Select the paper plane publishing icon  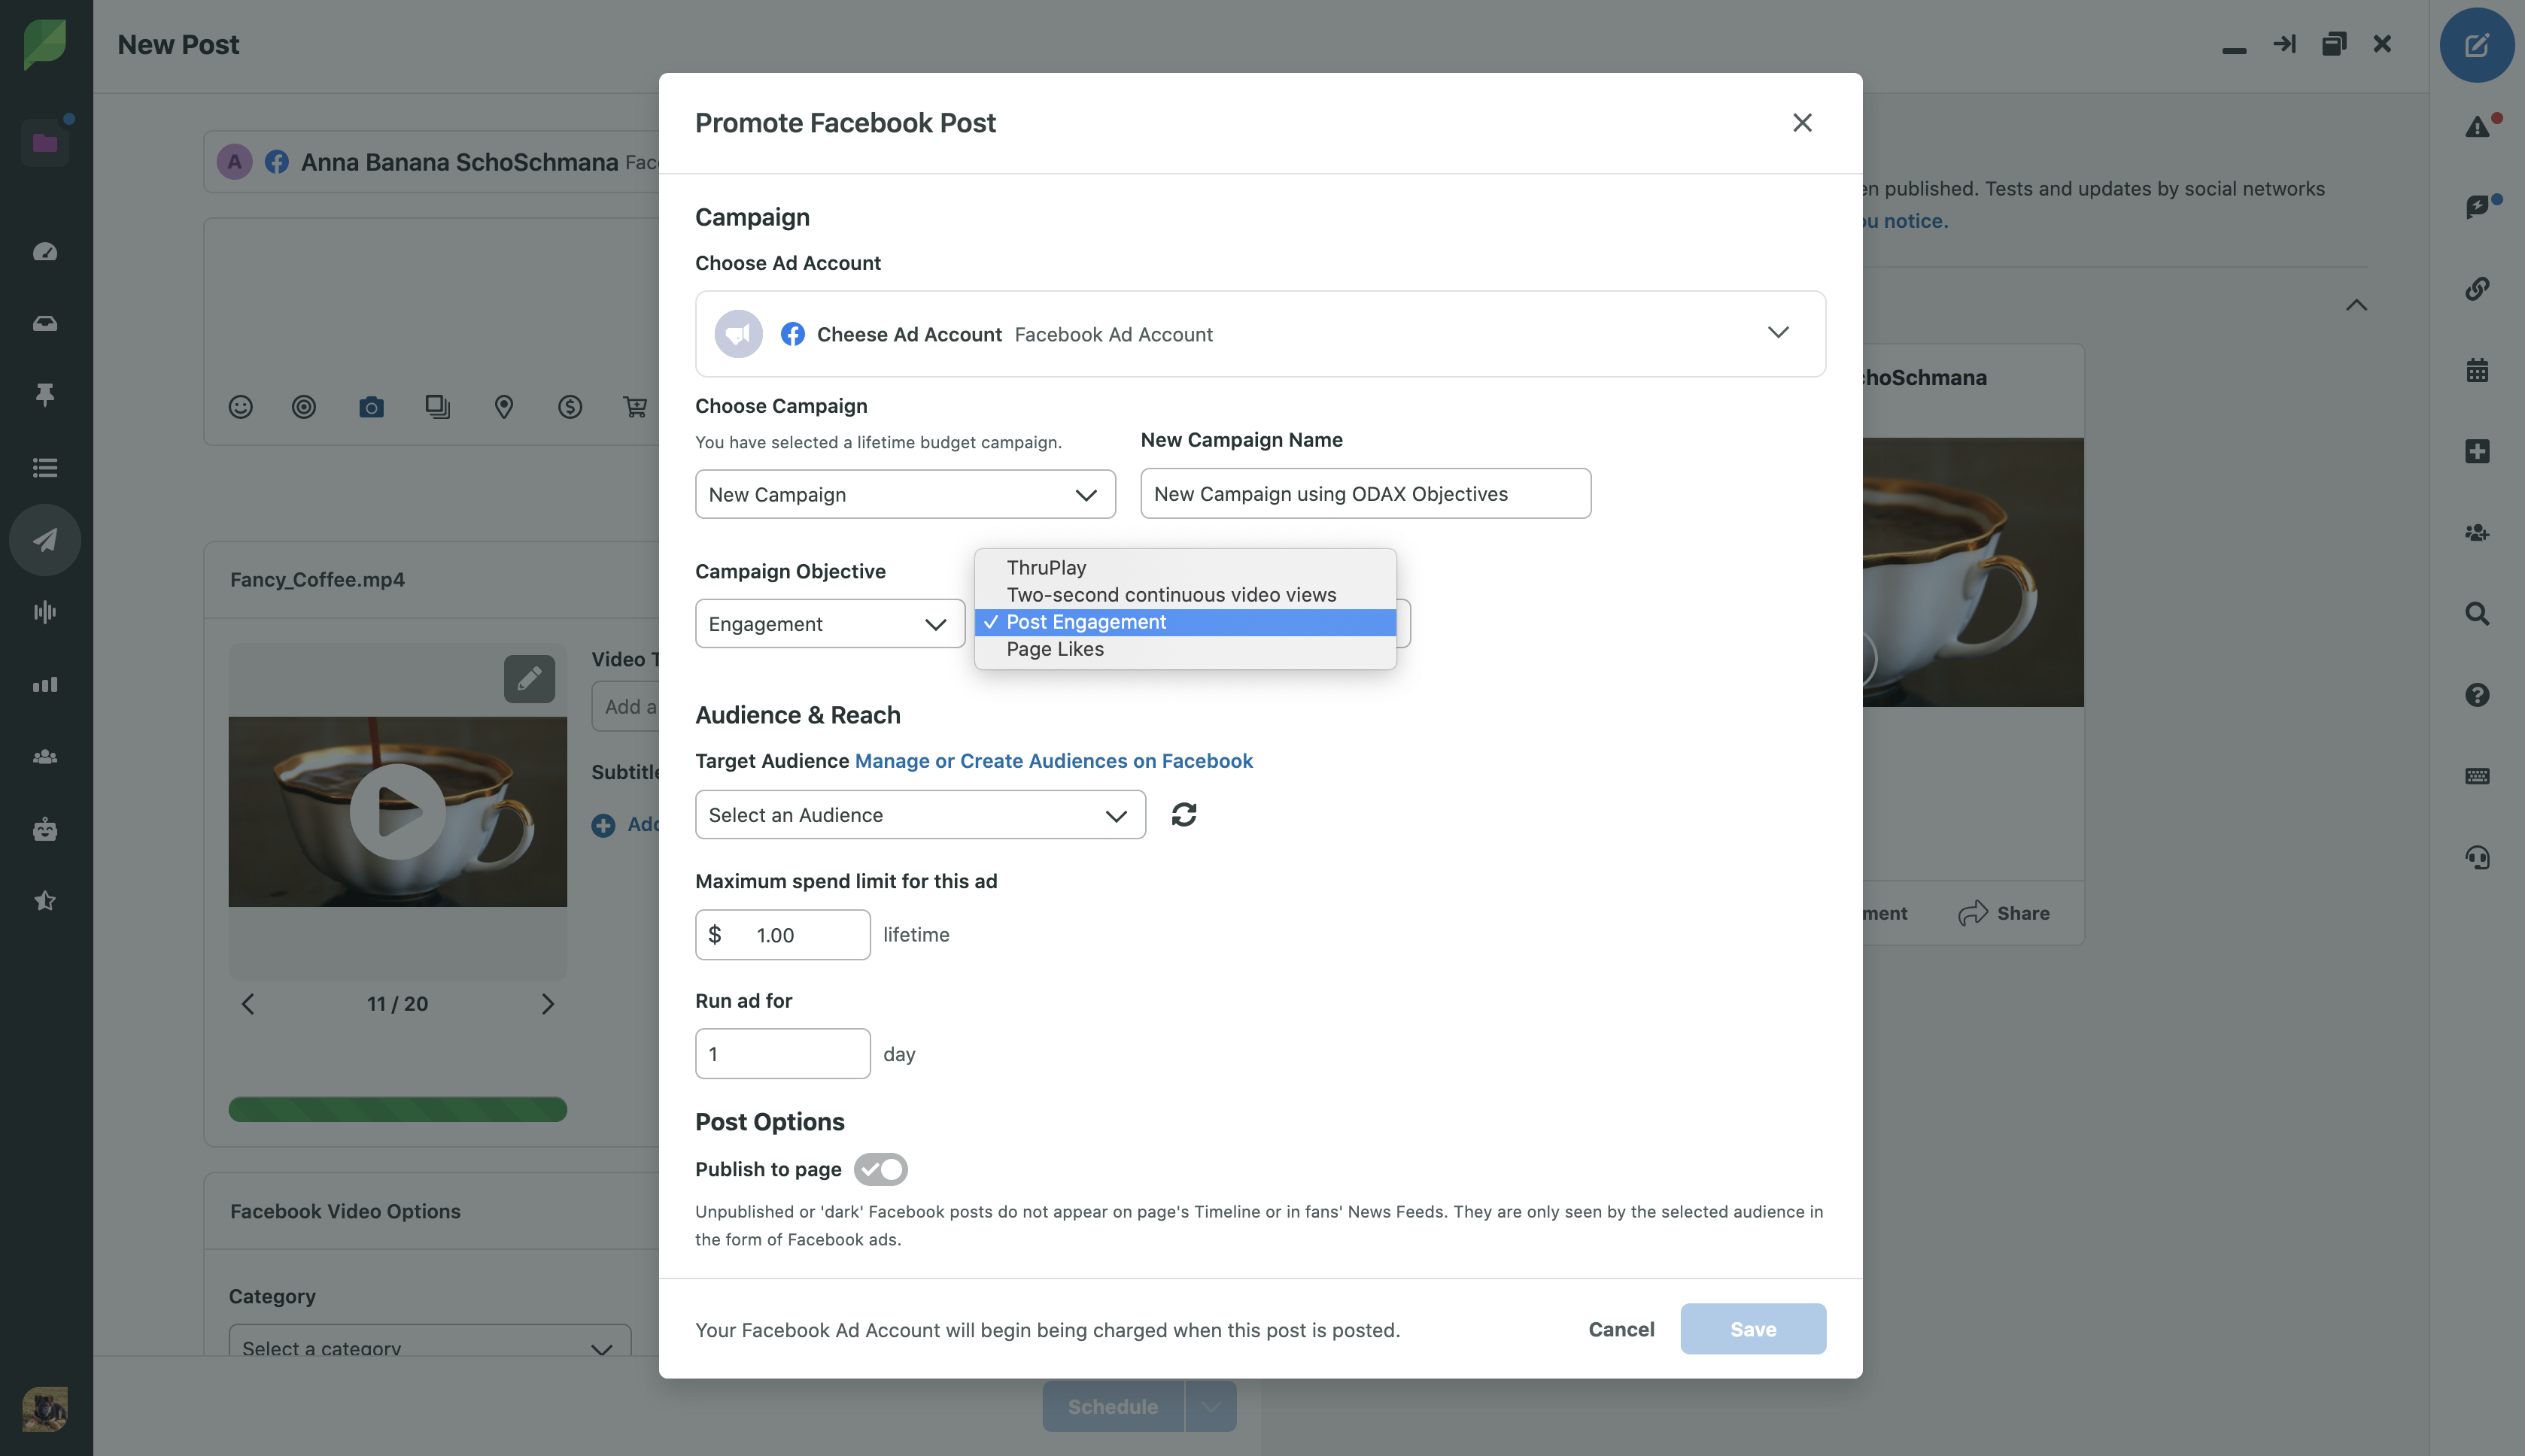pos(45,540)
